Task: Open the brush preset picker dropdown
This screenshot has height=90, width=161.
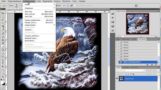Action: click(19, 6)
